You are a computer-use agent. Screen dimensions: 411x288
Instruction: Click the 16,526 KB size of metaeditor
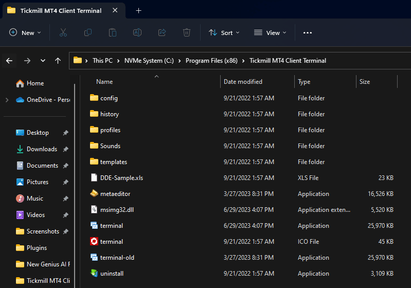[x=380, y=194]
